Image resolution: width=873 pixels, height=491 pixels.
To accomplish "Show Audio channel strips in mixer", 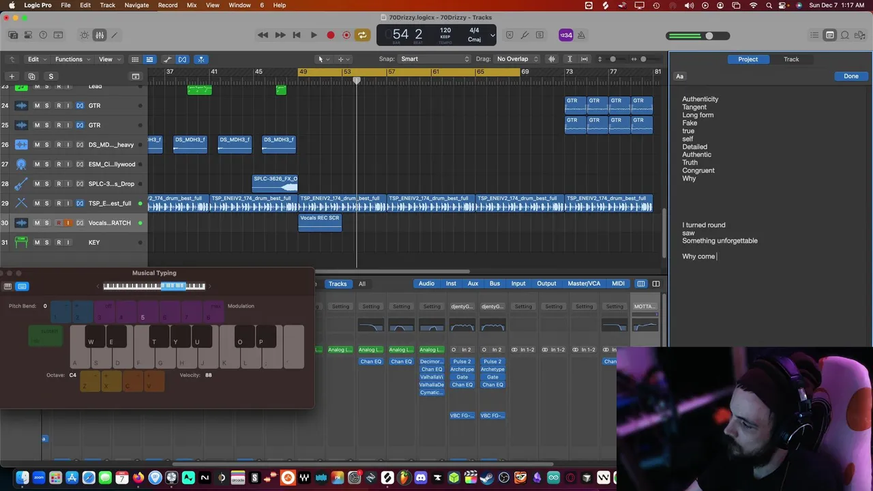I will (426, 284).
